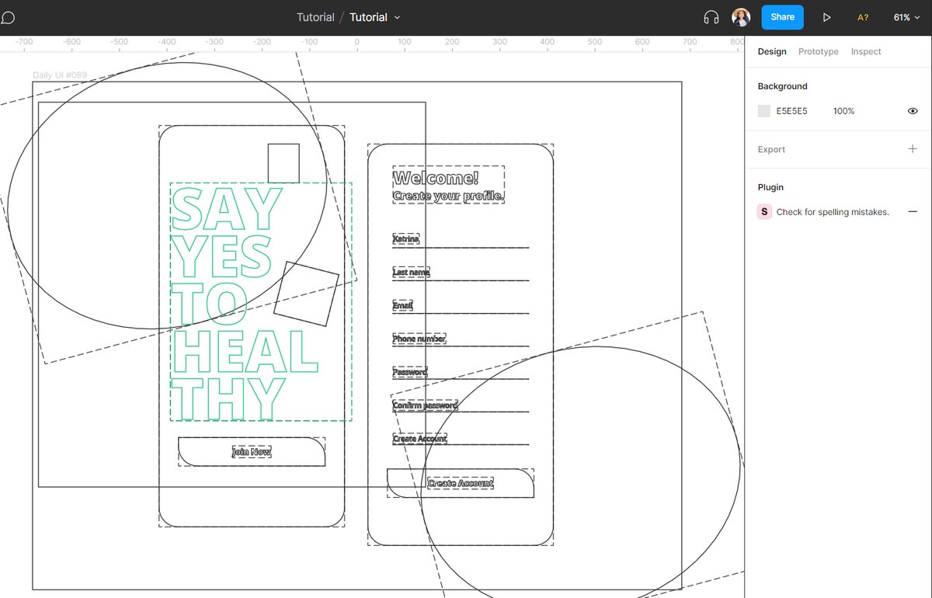Expand the Tutorial file name menu chevron

[398, 17]
